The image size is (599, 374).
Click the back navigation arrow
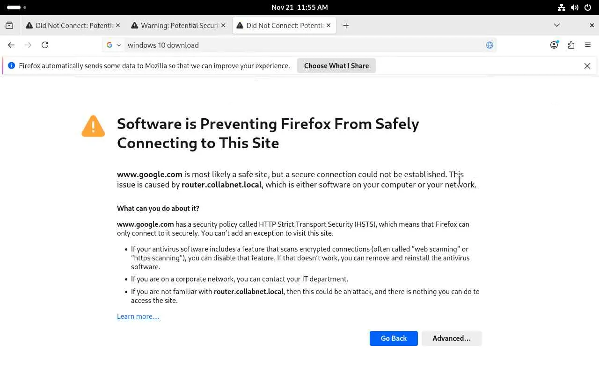[11, 45]
